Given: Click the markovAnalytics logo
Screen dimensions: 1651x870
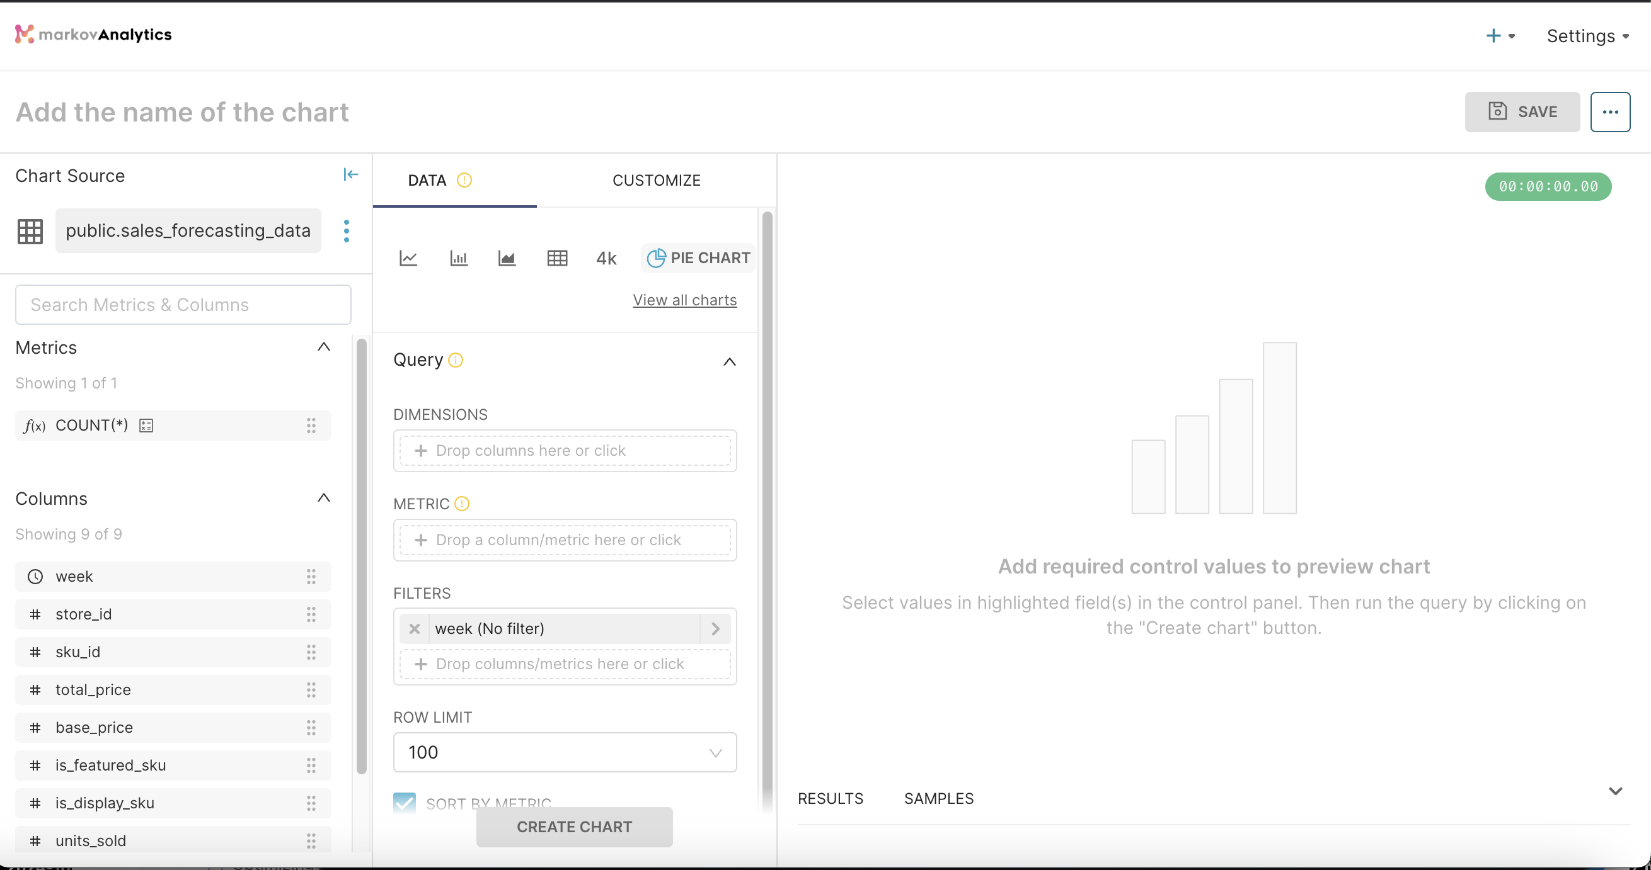Looking at the screenshot, I should (93, 34).
